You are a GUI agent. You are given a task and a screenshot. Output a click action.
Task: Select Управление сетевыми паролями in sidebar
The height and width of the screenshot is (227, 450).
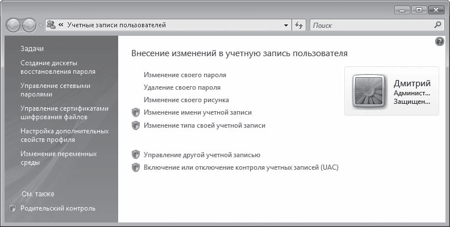click(x=55, y=90)
